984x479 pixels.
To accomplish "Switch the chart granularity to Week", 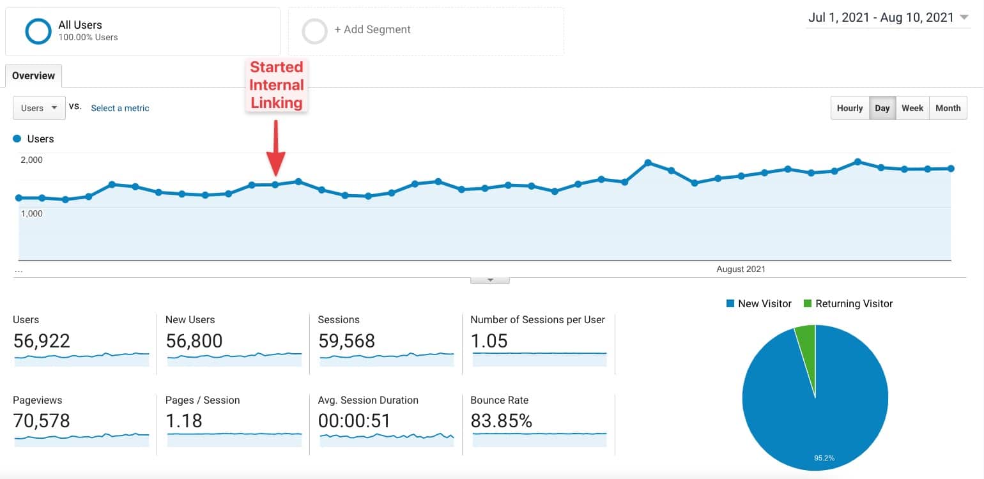I will pyautogui.click(x=912, y=108).
